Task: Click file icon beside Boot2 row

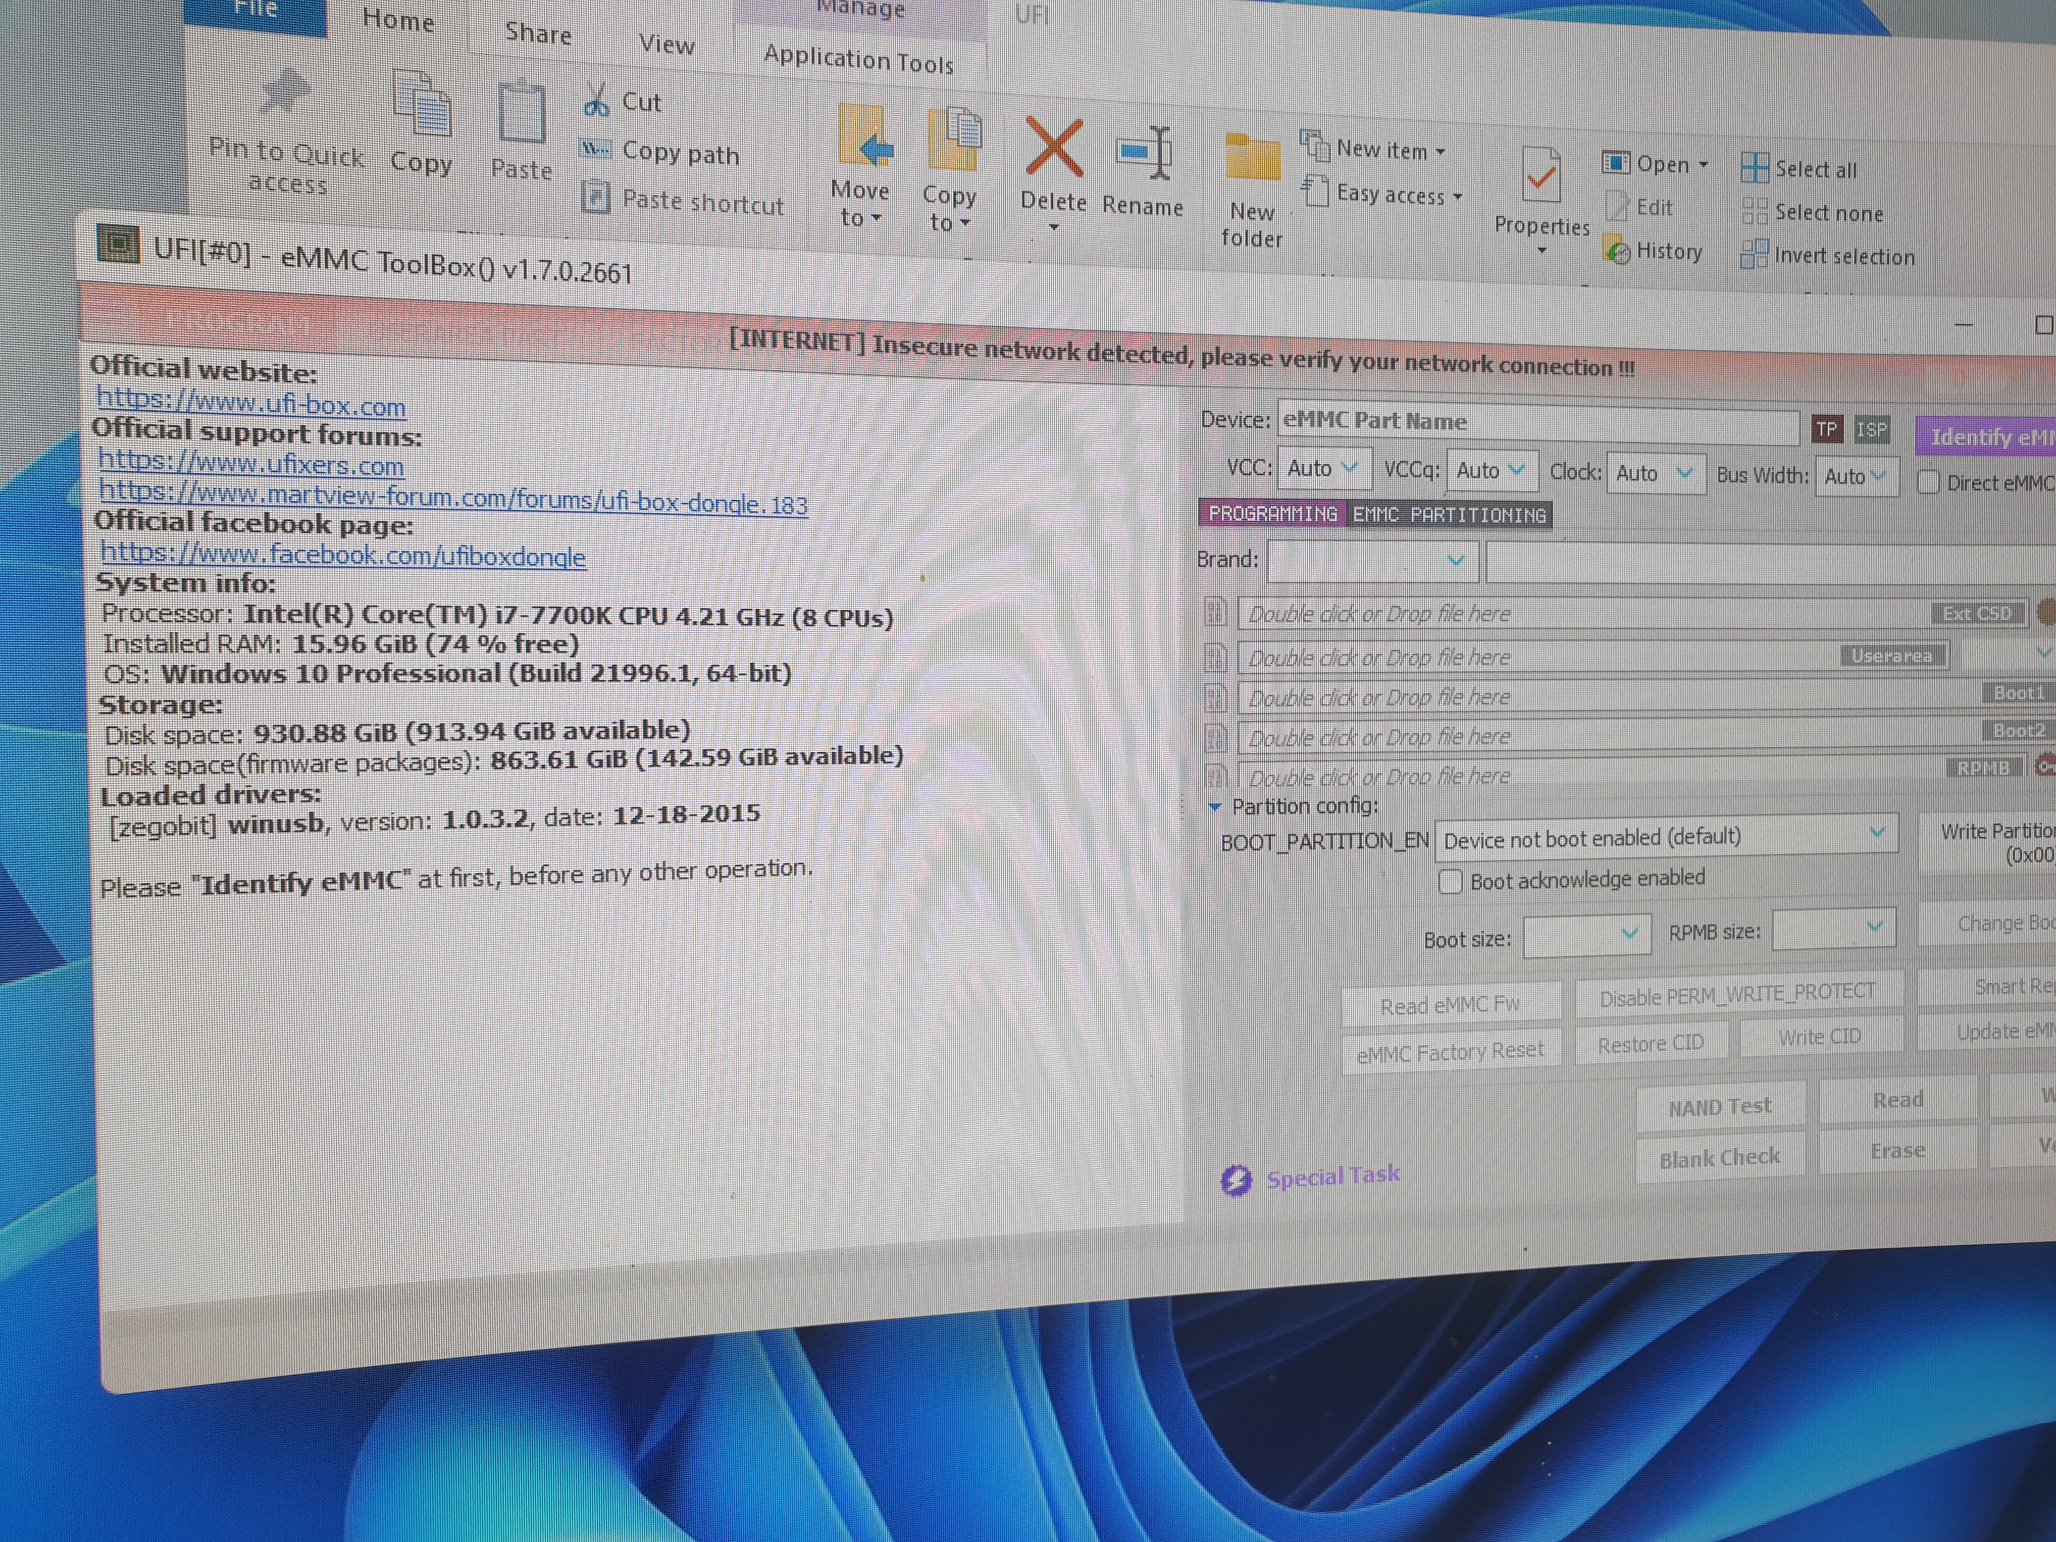Action: point(1216,738)
